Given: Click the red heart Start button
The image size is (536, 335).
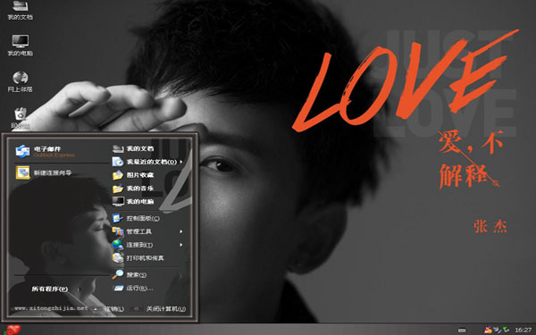Looking at the screenshot, I should coord(13,330).
